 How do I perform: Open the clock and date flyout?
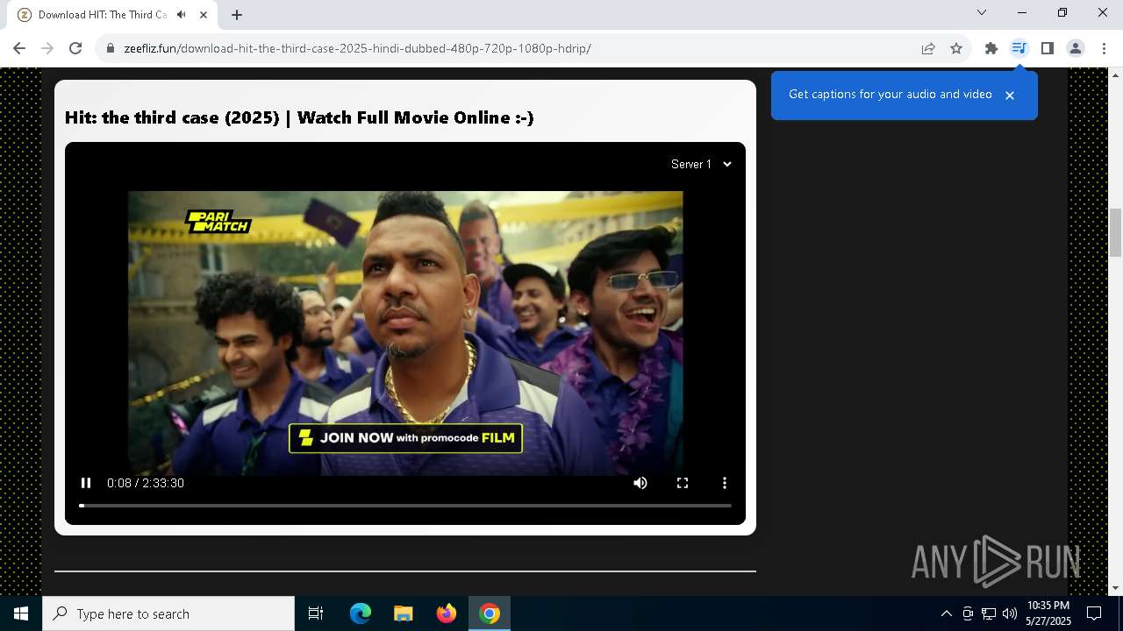[1048, 613]
